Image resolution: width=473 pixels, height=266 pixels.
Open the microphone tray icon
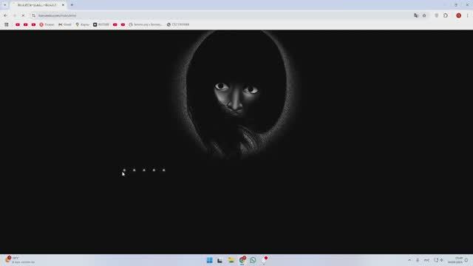[x=418, y=260]
